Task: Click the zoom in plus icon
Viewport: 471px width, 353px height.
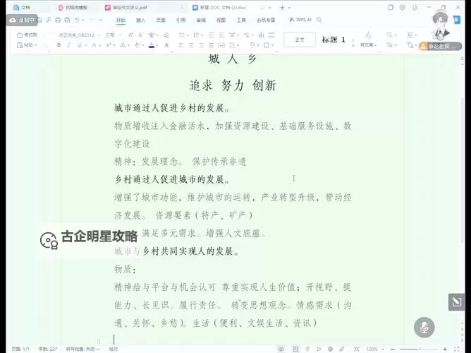Action: [x=445, y=349]
